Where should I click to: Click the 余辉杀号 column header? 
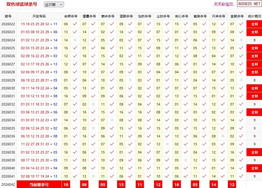click(70, 16)
